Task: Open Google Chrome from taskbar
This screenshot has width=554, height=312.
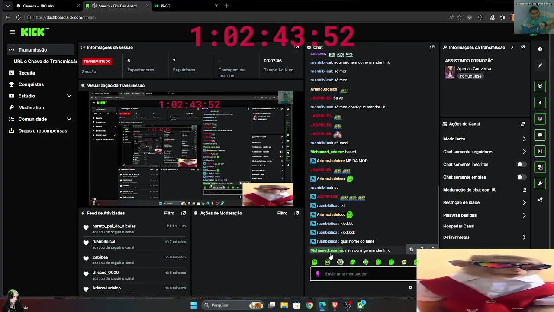Action: (x=309, y=305)
